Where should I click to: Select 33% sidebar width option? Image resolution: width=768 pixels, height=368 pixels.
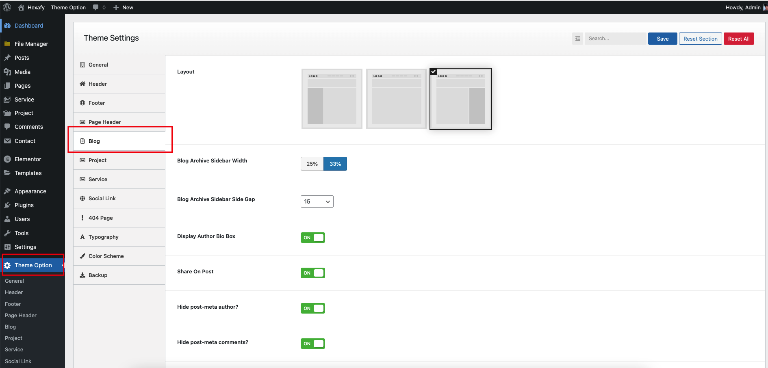click(335, 164)
